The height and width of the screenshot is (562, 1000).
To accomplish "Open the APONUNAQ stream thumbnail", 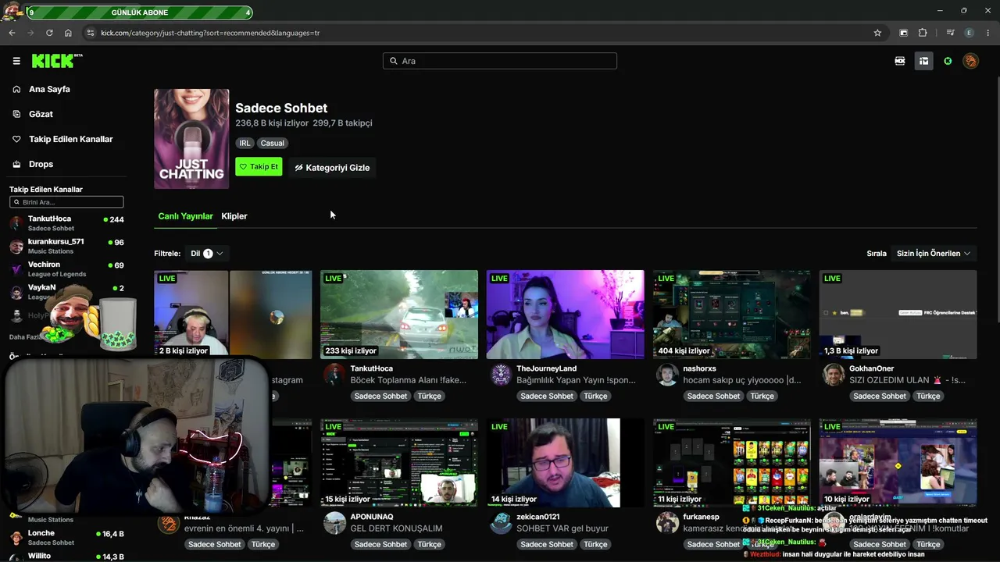I will (x=399, y=463).
